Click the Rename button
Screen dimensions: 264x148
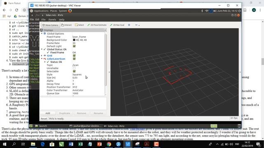[98, 113]
